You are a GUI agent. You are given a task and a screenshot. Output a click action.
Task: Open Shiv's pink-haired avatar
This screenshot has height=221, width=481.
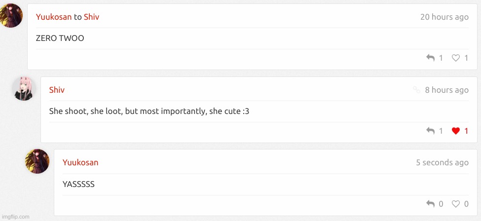tap(24, 89)
